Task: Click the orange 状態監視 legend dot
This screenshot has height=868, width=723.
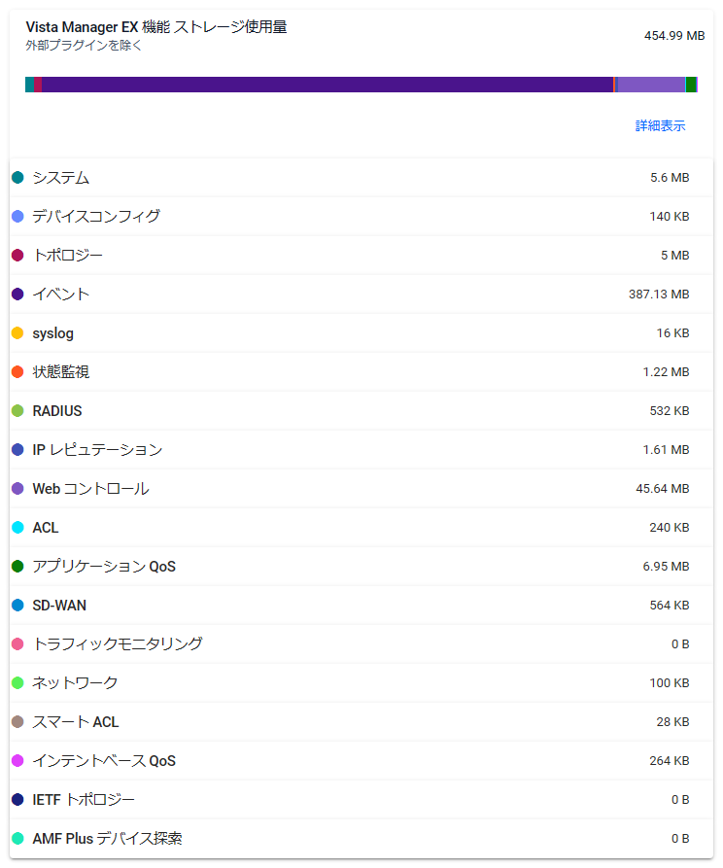Action: coord(17,372)
